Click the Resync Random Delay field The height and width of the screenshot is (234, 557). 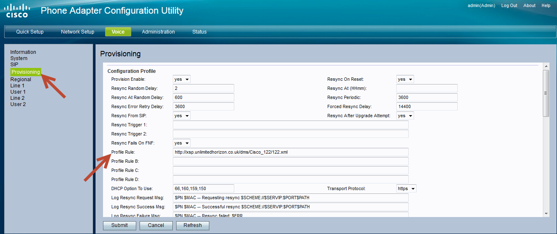click(x=204, y=88)
